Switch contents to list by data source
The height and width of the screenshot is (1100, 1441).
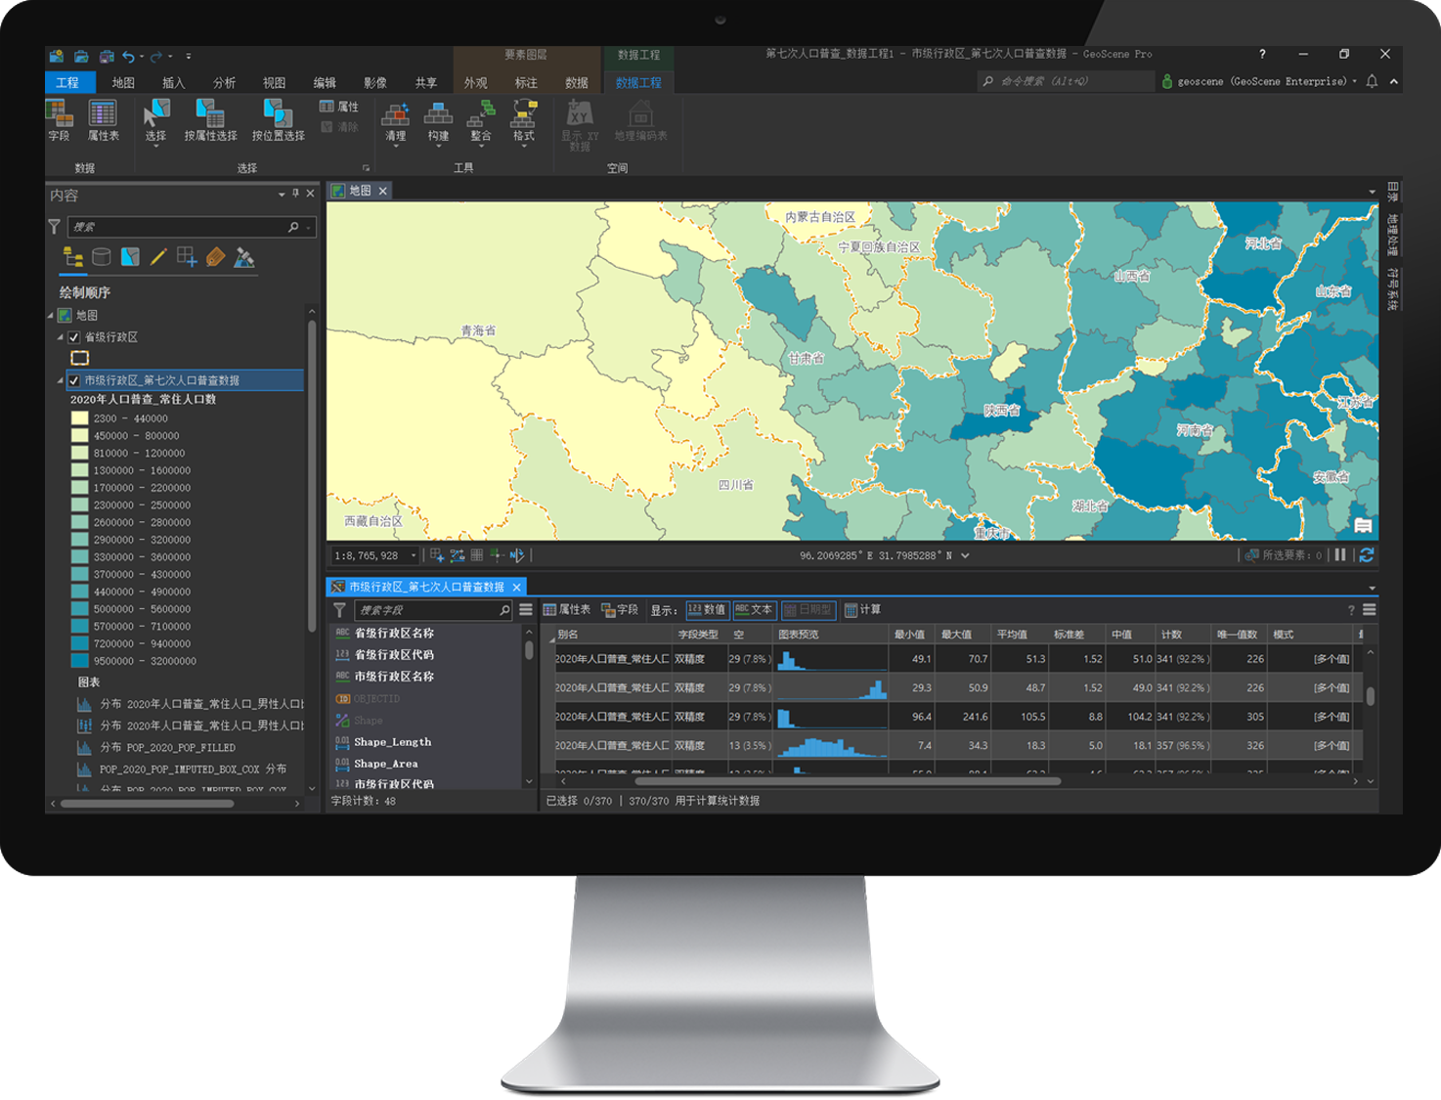tap(101, 257)
